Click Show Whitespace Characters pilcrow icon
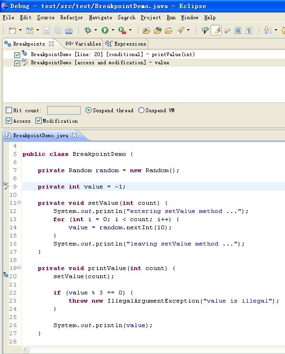 pyautogui.click(x=249, y=30)
